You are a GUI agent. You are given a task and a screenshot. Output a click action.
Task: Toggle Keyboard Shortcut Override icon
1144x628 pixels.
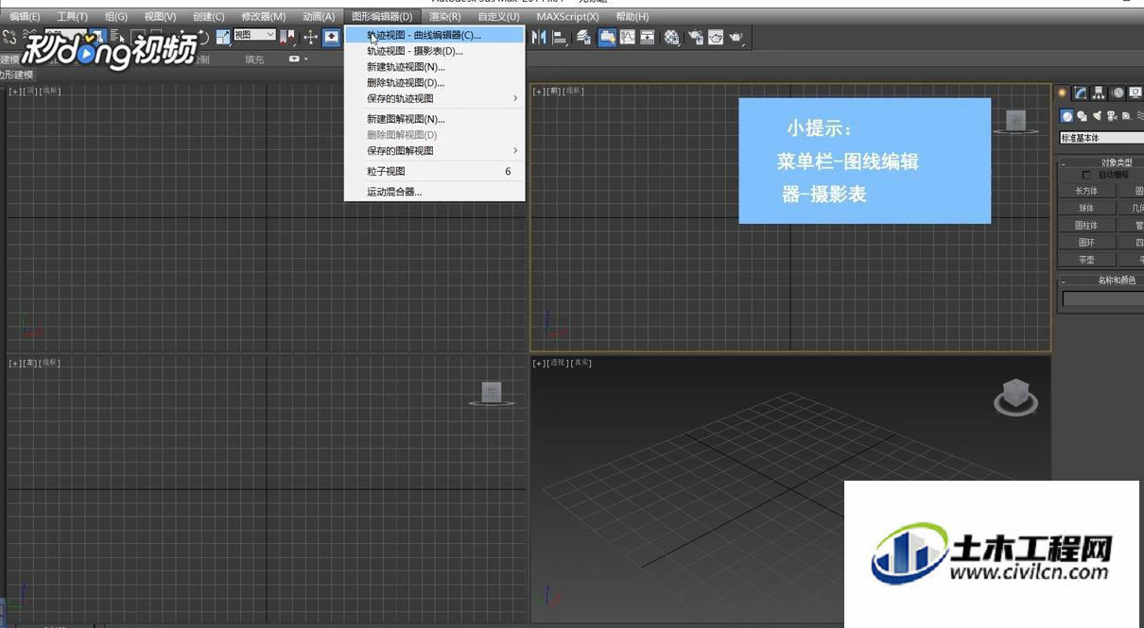point(331,37)
